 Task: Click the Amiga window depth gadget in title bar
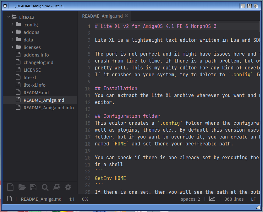[256, 6]
